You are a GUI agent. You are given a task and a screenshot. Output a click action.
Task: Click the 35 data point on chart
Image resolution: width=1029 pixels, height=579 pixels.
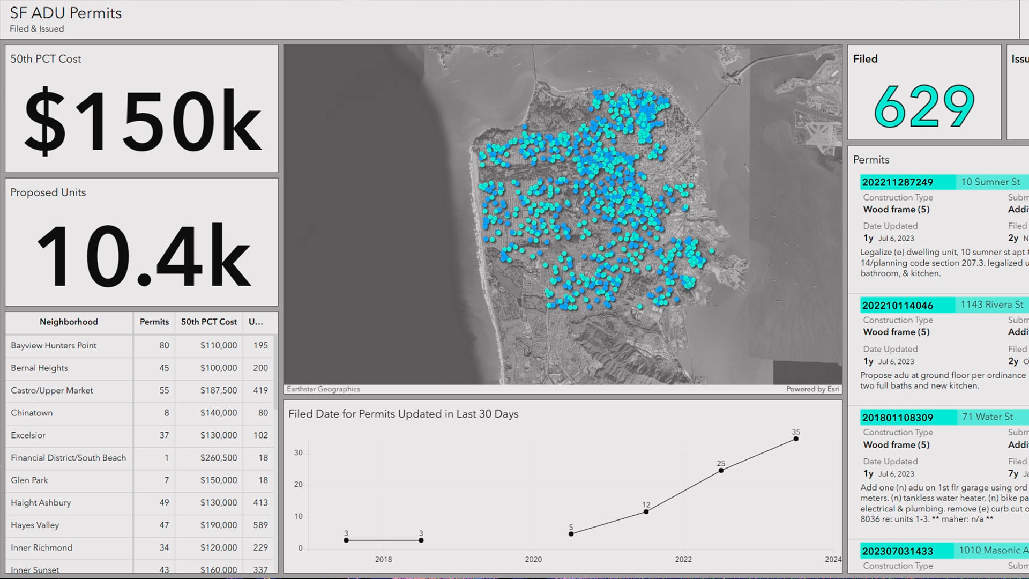coord(796,439)
